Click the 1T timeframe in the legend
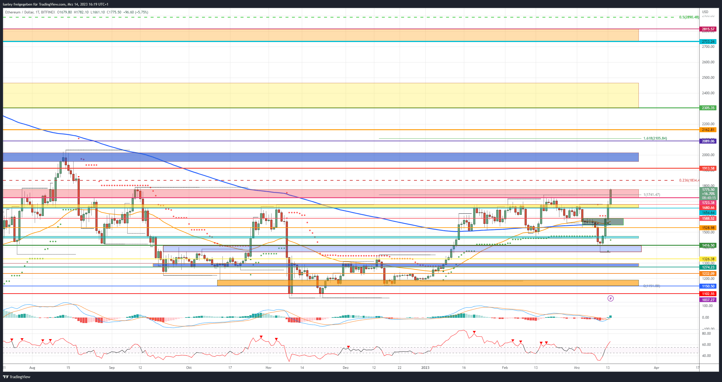Image resolution: width=722 pixels, height=382 pixels. click(x=37, y=12)
